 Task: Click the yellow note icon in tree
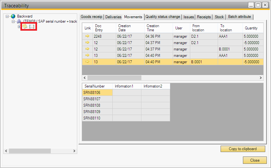point(25,27)
